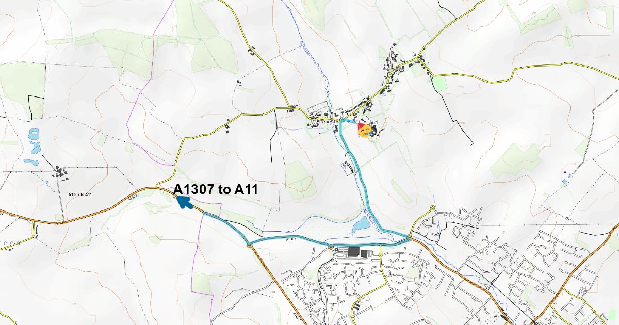
Task: Click the blue lake beside the highlighted route
Action: 362,224
